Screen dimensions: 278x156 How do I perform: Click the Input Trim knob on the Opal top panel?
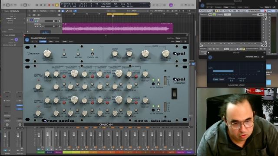[x=47, y=53]
